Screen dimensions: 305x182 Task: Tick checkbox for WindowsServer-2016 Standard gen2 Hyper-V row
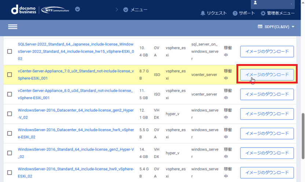(10, 153)
